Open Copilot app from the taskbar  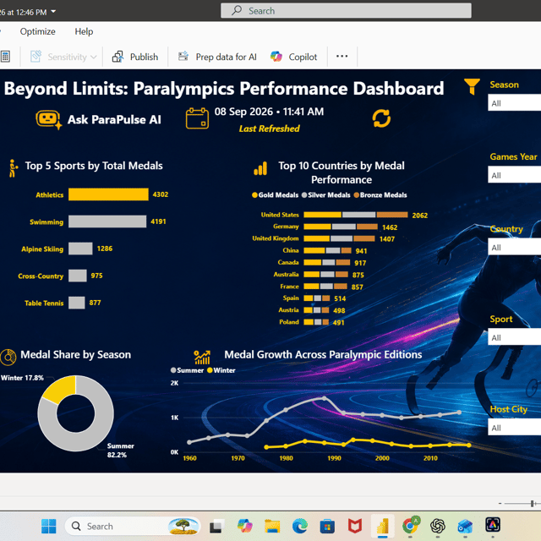pyautogui.click(x=244, y=526)
